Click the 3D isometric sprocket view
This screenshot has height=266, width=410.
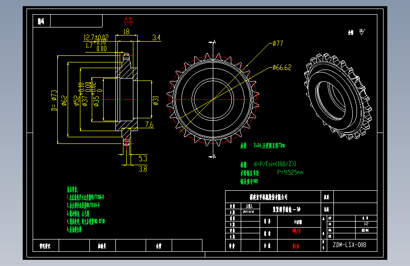click(x=338, y=96)
